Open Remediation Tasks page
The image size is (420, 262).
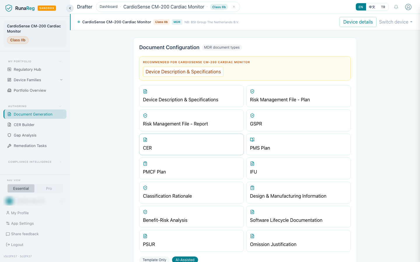[35, 146]
